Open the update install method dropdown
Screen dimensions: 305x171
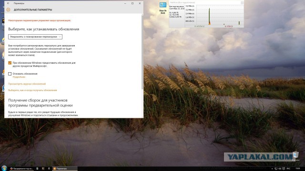pyautogui.click(x=35, y=37)
